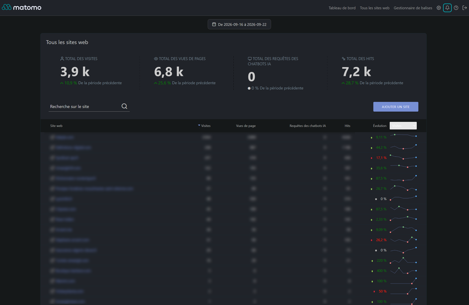The height and width of the screenshot is (305, 469).
Task: Click the sort arrow beside Visites column
Action: point(199,125)
